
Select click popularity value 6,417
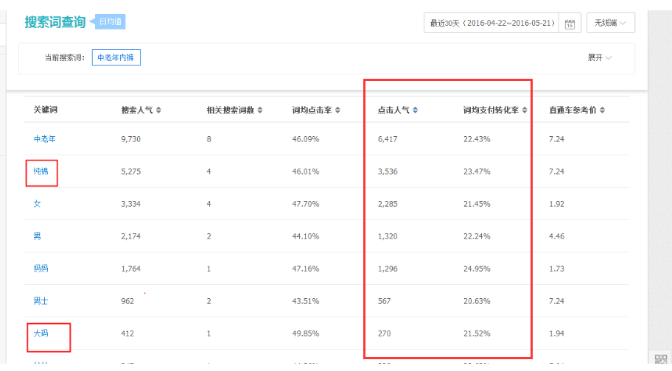(x=388, y=139)
